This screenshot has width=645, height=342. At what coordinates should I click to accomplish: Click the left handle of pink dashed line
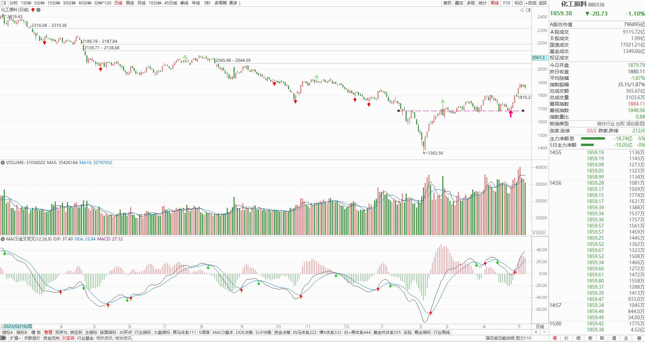[399, 111]
